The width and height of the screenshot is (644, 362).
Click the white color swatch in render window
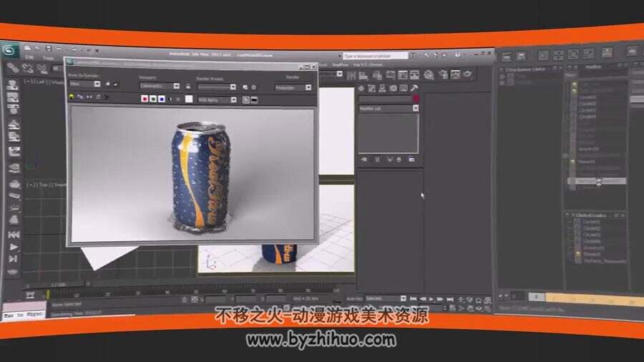[x=189, y=99]
